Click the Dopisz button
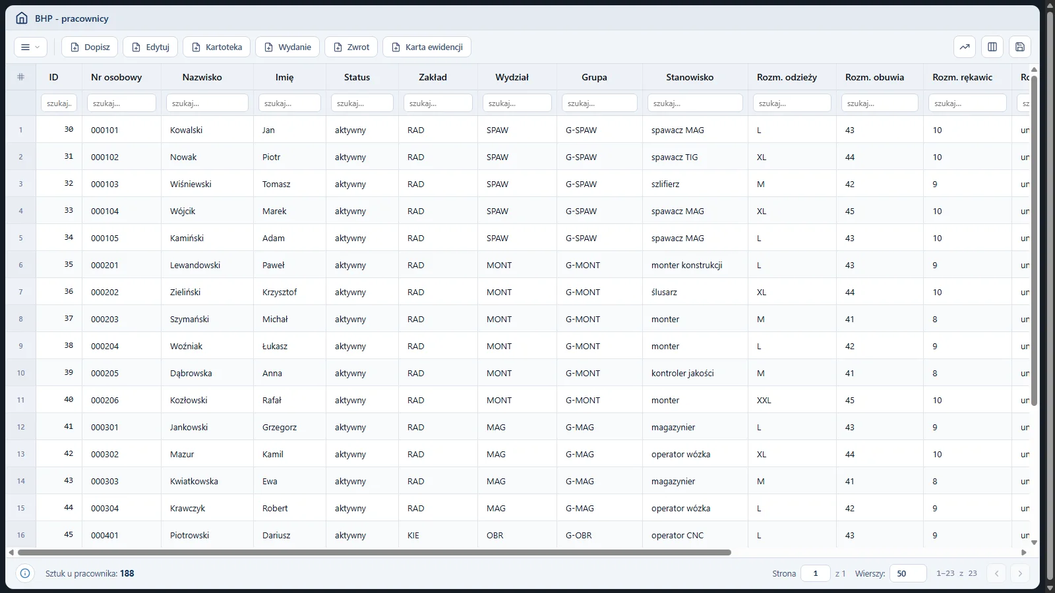Viewport: 1055px width, 593px height. [90, 47]
